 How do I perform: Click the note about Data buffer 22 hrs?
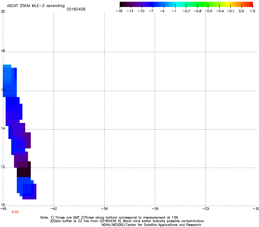127,221
